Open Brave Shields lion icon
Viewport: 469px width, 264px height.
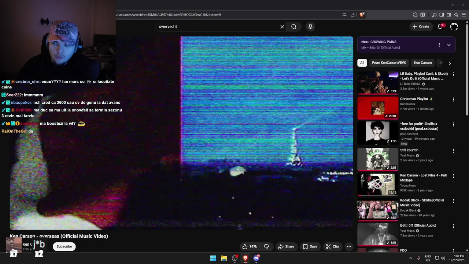[x=362, y=15]
